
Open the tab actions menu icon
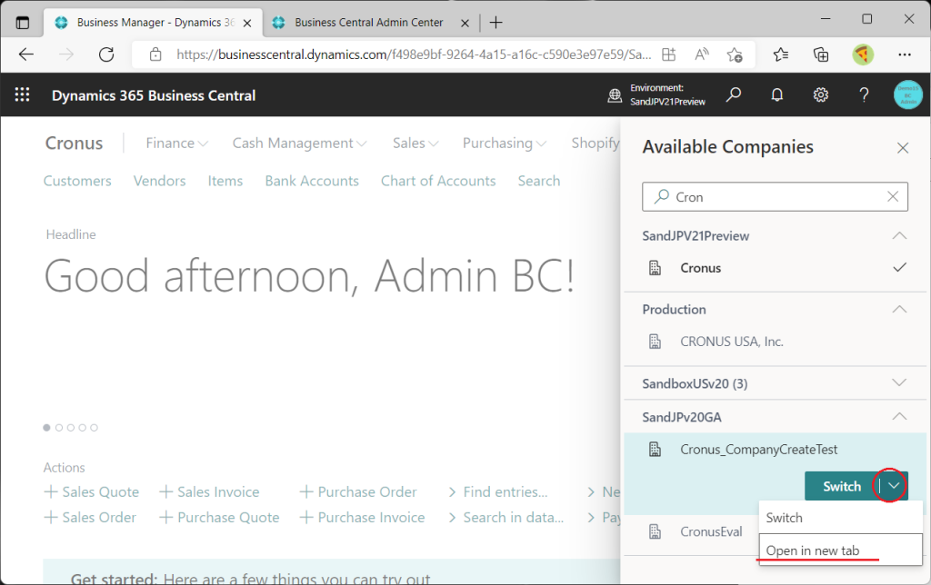pyautogui.click(x=23, y=23)
